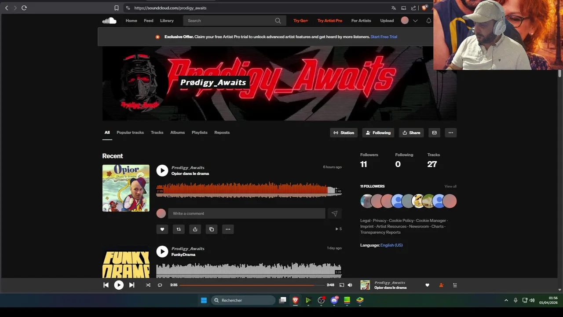Switch to the Albums tab
The width and height of the screenshot is (563, 317).
click(x=178, y=133)
